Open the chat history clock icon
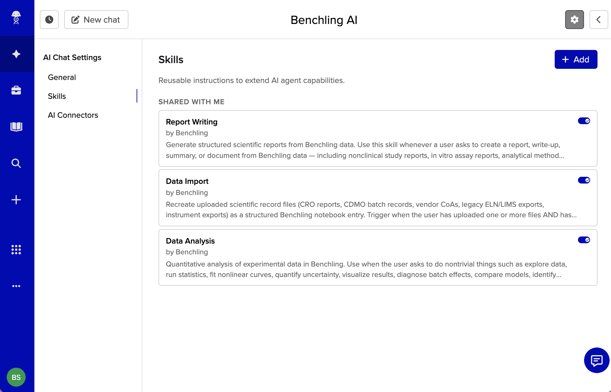This screenshot has height=392, width=611. pos(49,20)
